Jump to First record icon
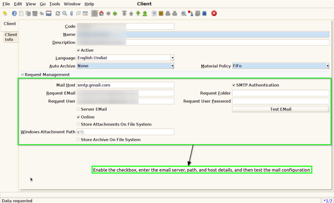 124,13
